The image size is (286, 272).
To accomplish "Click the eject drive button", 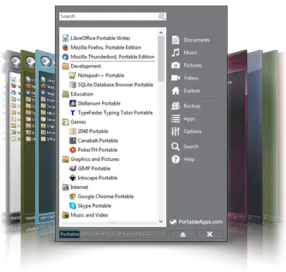I will click(182, 234).
